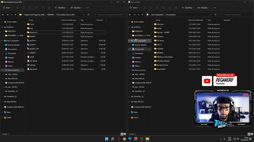This screenshot has height=142, width=254.
Task: Open Visualizar dropdown in Pro Evolution Soccer window
Action: tap(77, 8)
